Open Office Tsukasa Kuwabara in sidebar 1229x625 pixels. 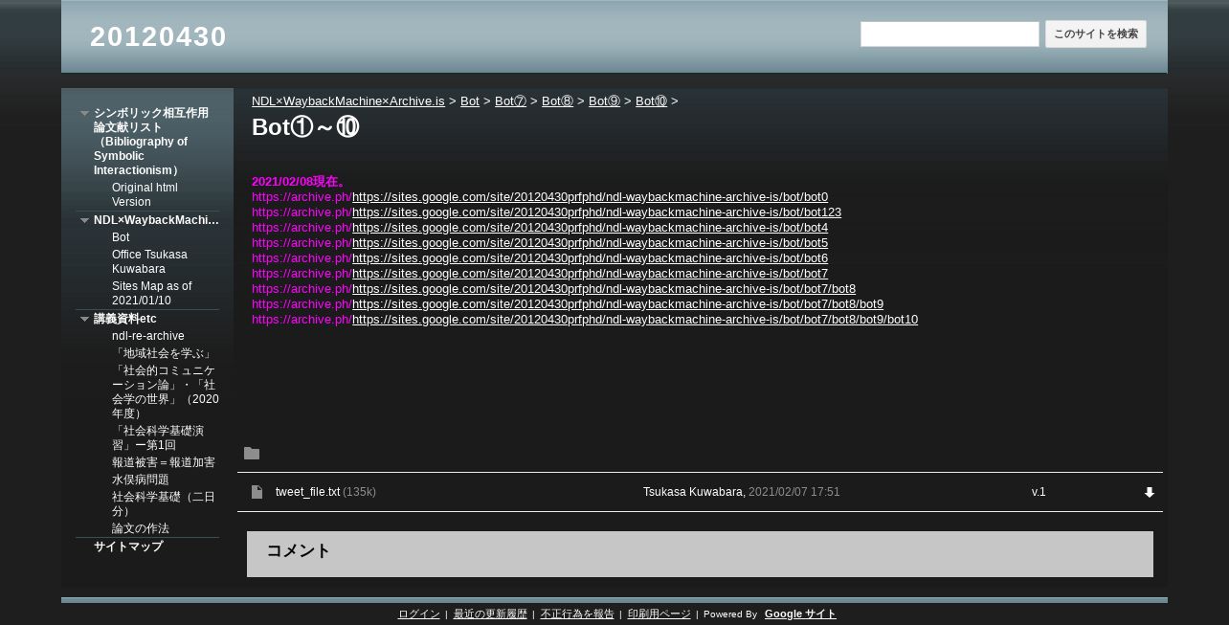point(149,261)
